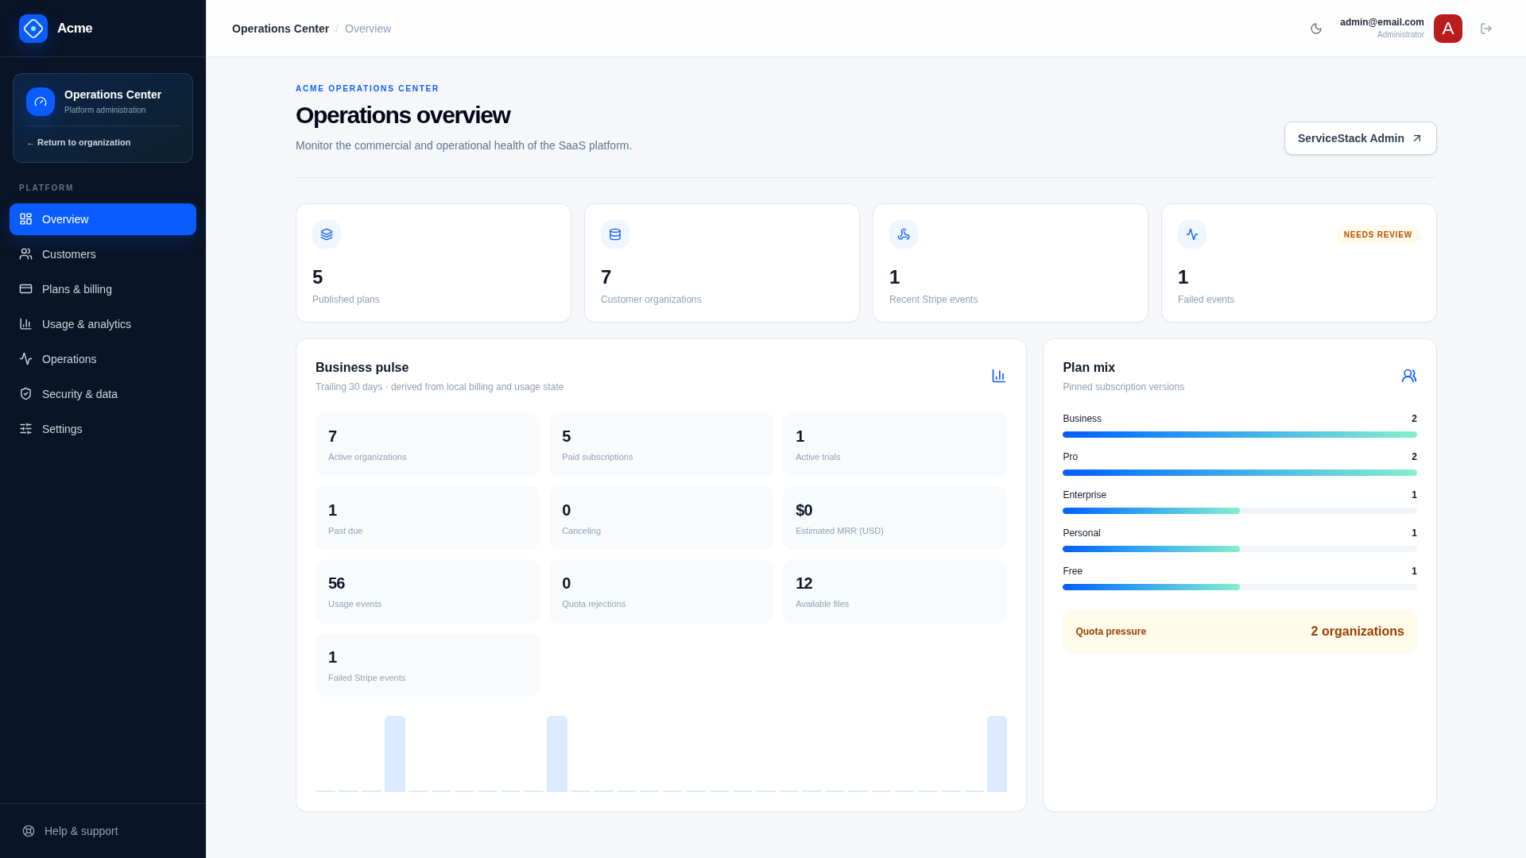Image resolution: width=1526 pixels, height=858 pixels.
Task: Click the Plan mix users icon
Action: [x=1409, y=376]
